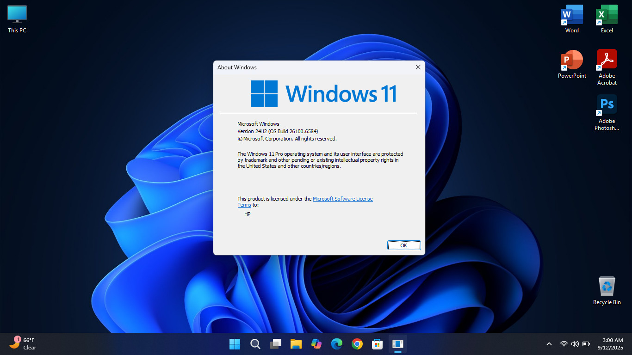Open Microsoft Store from the taskbar

pos(378,344)
